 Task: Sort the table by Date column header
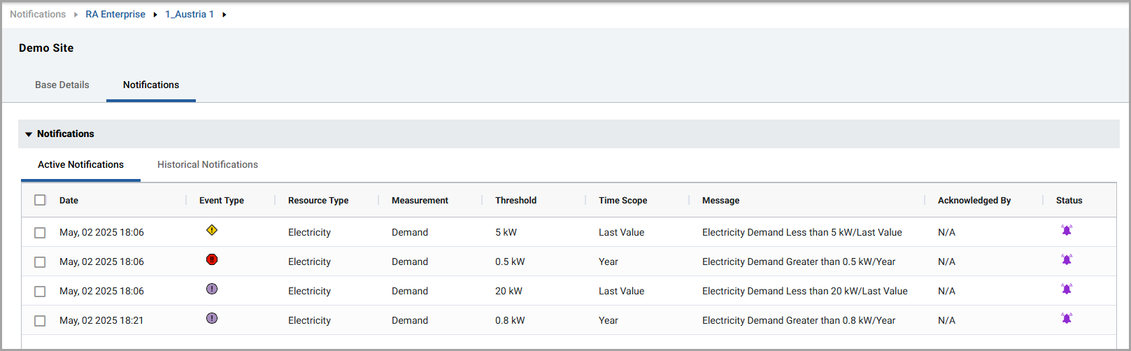(x=69, y=201)
